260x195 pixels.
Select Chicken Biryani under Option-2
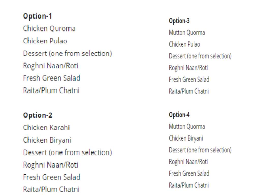pos(47,140)
